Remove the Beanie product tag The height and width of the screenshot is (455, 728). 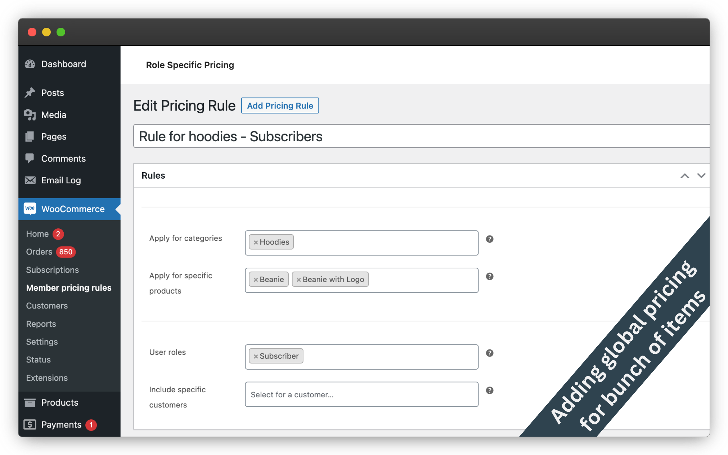256,280
